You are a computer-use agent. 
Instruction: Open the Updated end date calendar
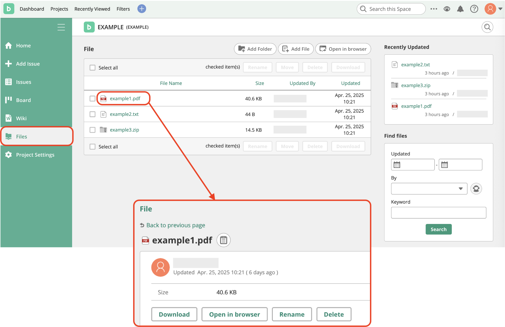coord(444,165)
